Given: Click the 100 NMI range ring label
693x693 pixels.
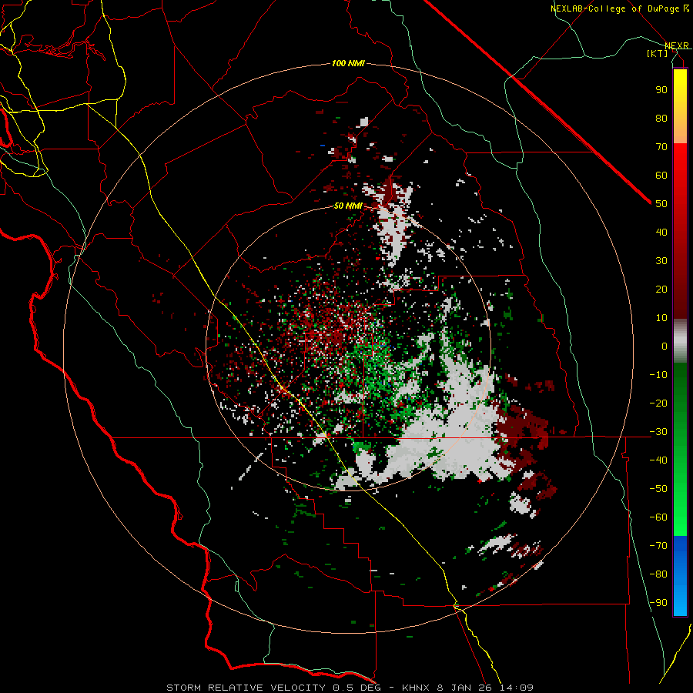Looking at the screenshot, I should (348, 64).
